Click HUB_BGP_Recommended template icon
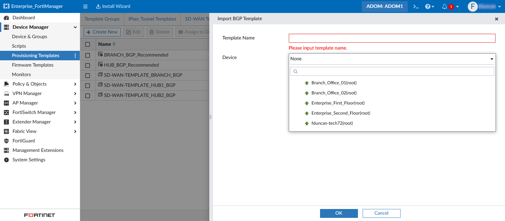 pyautogui.click(x=100, y=64)
